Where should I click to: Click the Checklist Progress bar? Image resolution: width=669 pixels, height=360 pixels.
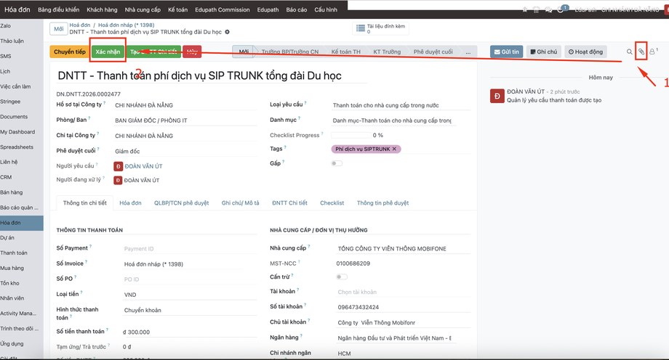351,136
